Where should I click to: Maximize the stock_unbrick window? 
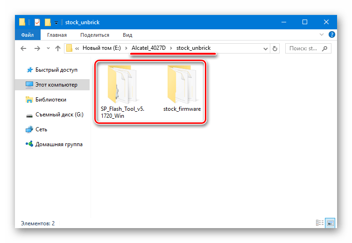[305, 22]
